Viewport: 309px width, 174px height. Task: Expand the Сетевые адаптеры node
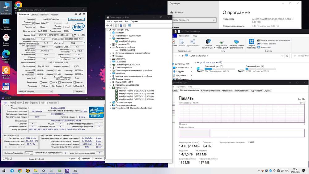click(x=110, y=102)
